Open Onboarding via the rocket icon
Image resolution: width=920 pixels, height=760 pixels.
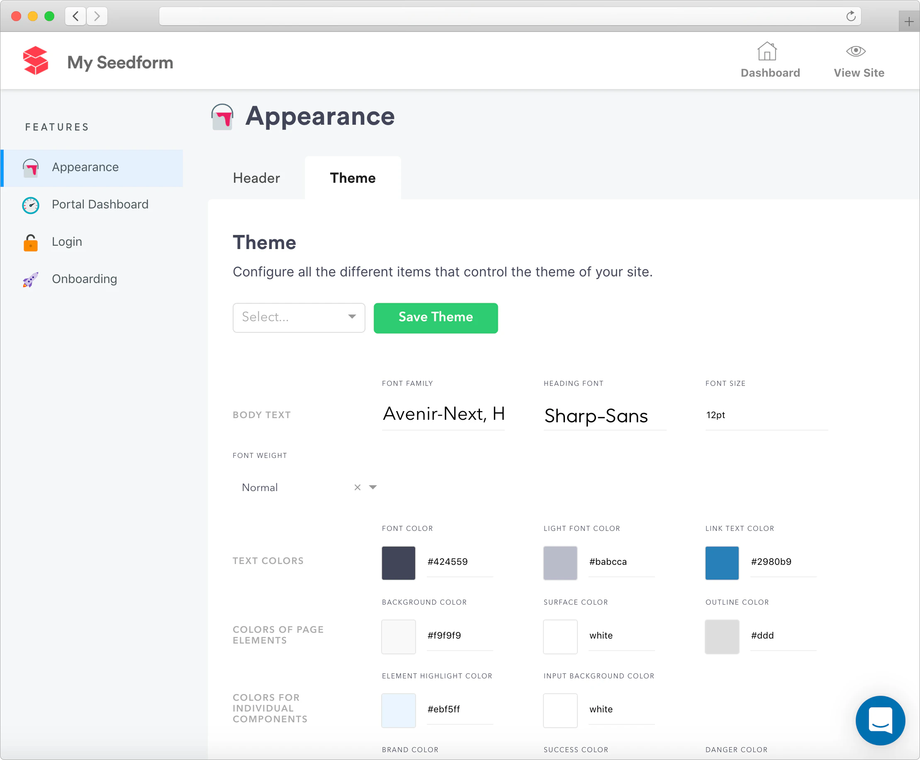pos(30,279)
